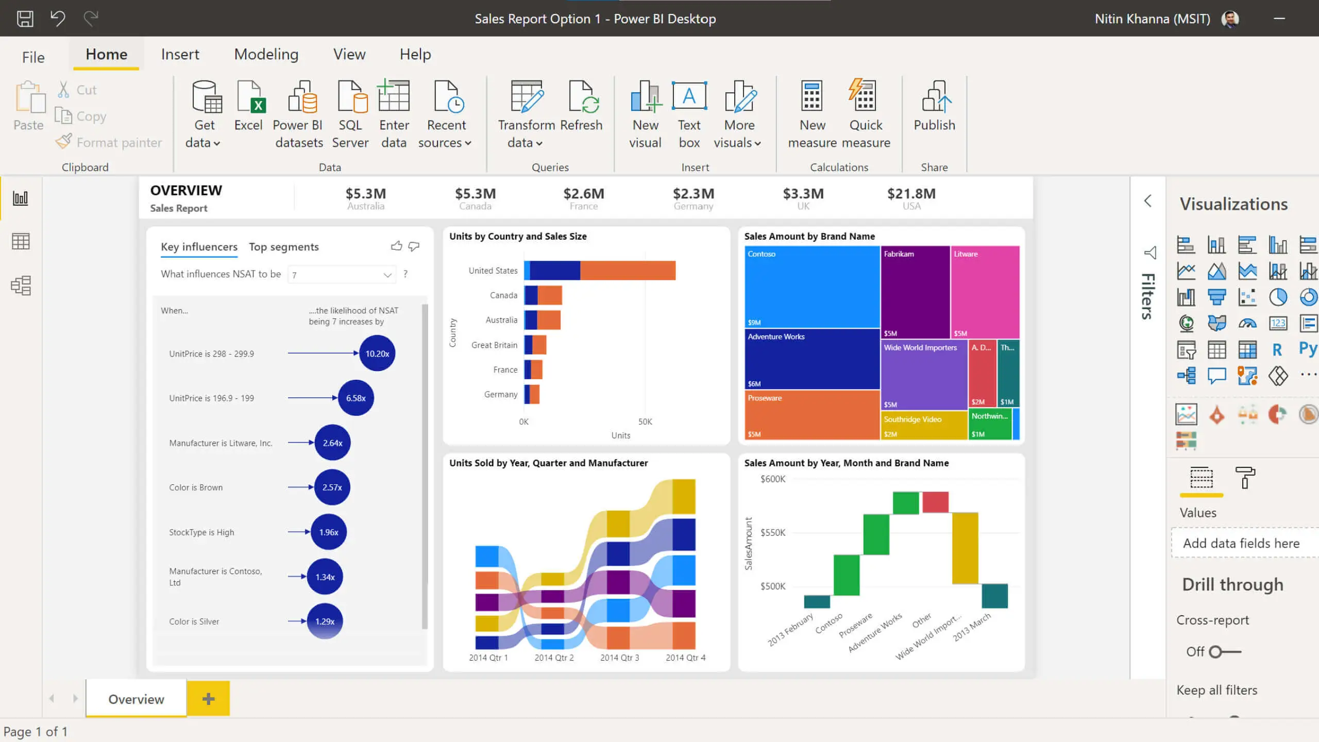This screenshot has width=1319, height=742.
Task: Click the Add data fields here button
Action: tap(1244, 543)
